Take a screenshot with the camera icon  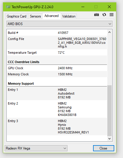(97, 15)
